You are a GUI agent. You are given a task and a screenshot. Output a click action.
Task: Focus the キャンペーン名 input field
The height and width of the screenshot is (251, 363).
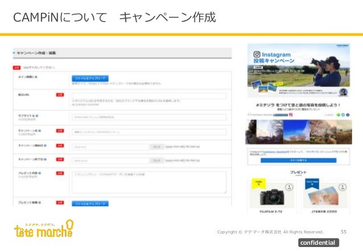point(149,132)
